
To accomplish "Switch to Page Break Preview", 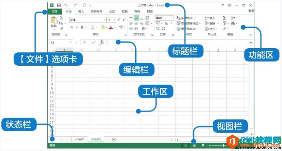I will click(x=204, y=146).
